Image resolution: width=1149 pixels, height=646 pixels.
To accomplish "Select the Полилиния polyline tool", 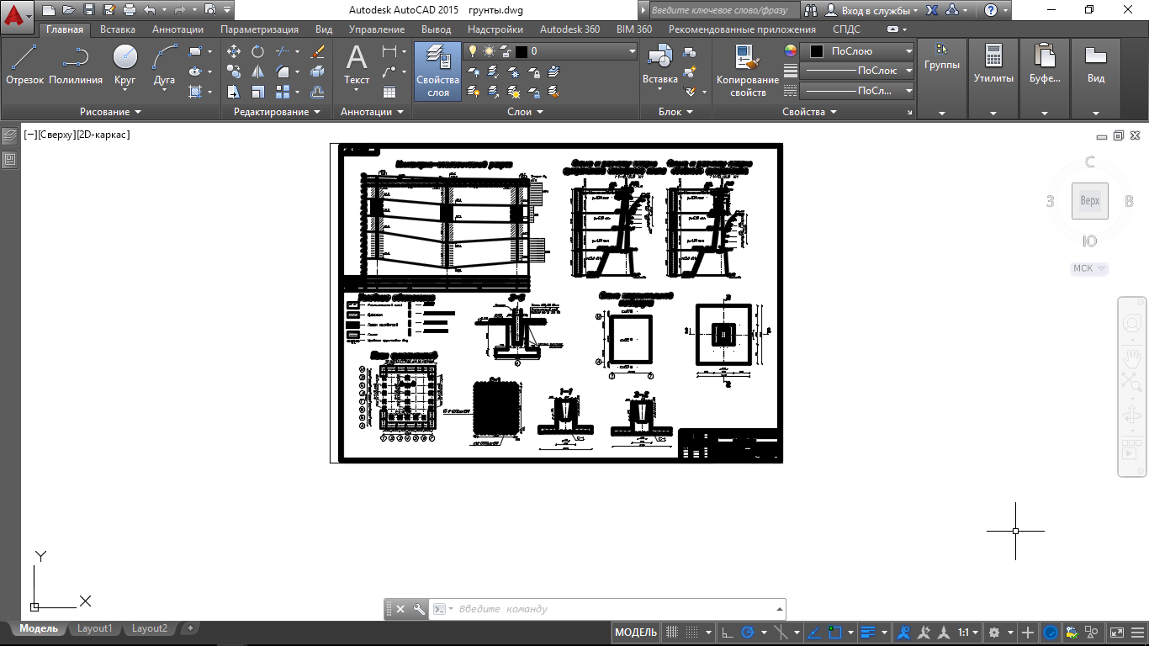I will (x=76, y=65).
